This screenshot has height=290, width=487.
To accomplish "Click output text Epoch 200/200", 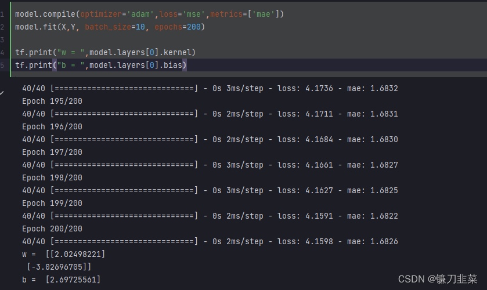I will (52, 229).
